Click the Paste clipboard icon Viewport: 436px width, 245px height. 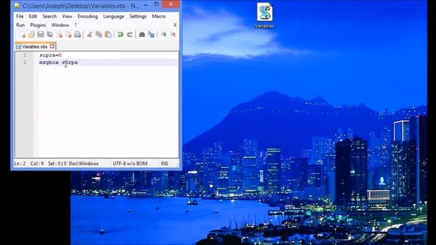[x=108, y=35]
